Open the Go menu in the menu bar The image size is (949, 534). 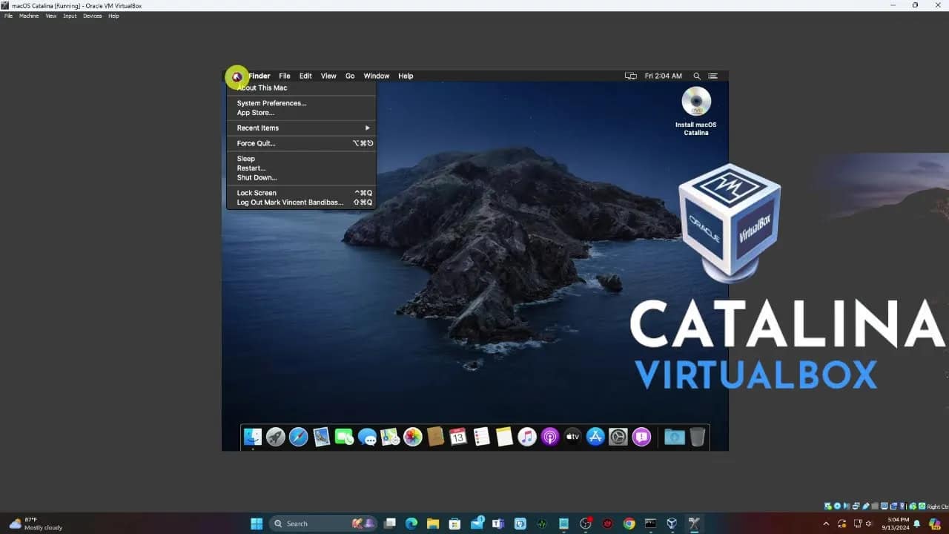(350, 76)
